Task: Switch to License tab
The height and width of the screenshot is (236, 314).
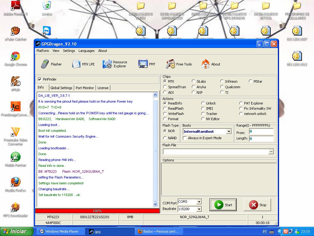Action: pos(103,88)
